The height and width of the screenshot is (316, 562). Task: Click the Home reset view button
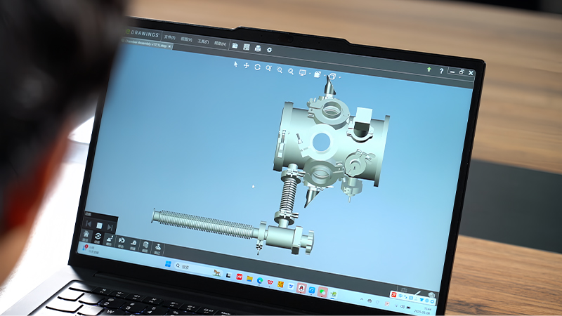[x=87, y=235]
